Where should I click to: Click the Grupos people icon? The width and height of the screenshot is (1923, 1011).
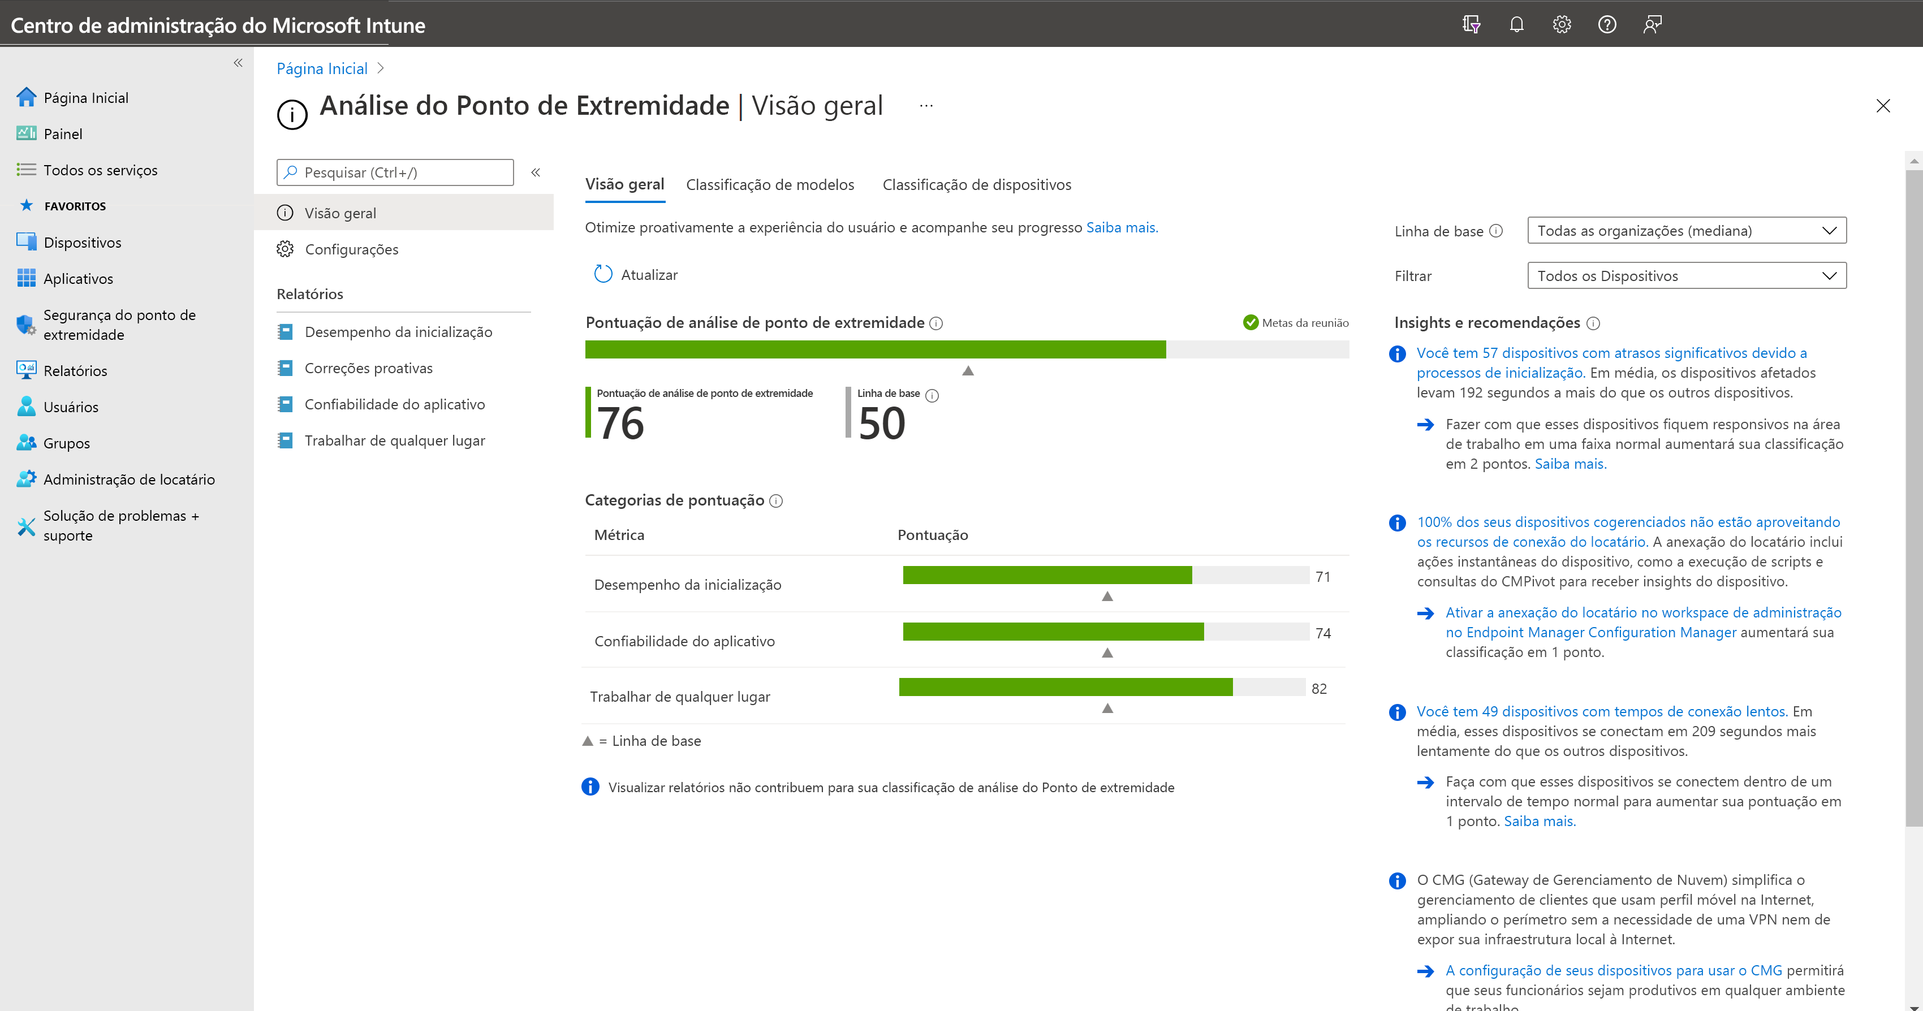26,442
